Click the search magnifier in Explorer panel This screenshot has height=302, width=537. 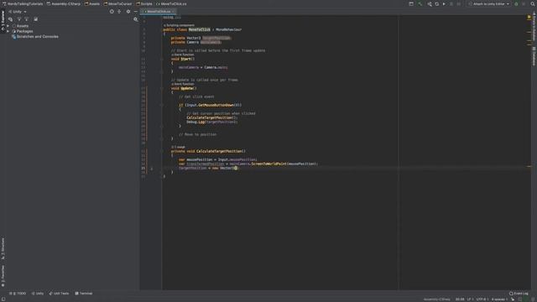coord(136,19)
